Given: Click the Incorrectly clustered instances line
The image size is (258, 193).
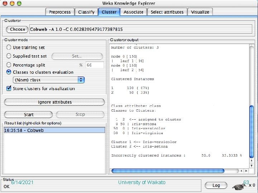Looking at the screenshot, I should coord(176,155).
